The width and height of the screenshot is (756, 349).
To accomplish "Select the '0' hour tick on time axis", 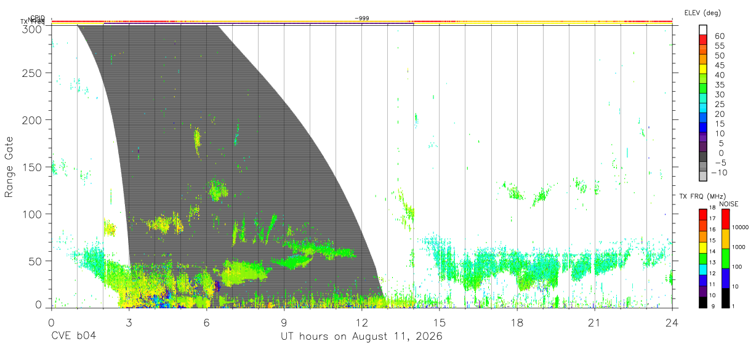I will coord(51,323).
